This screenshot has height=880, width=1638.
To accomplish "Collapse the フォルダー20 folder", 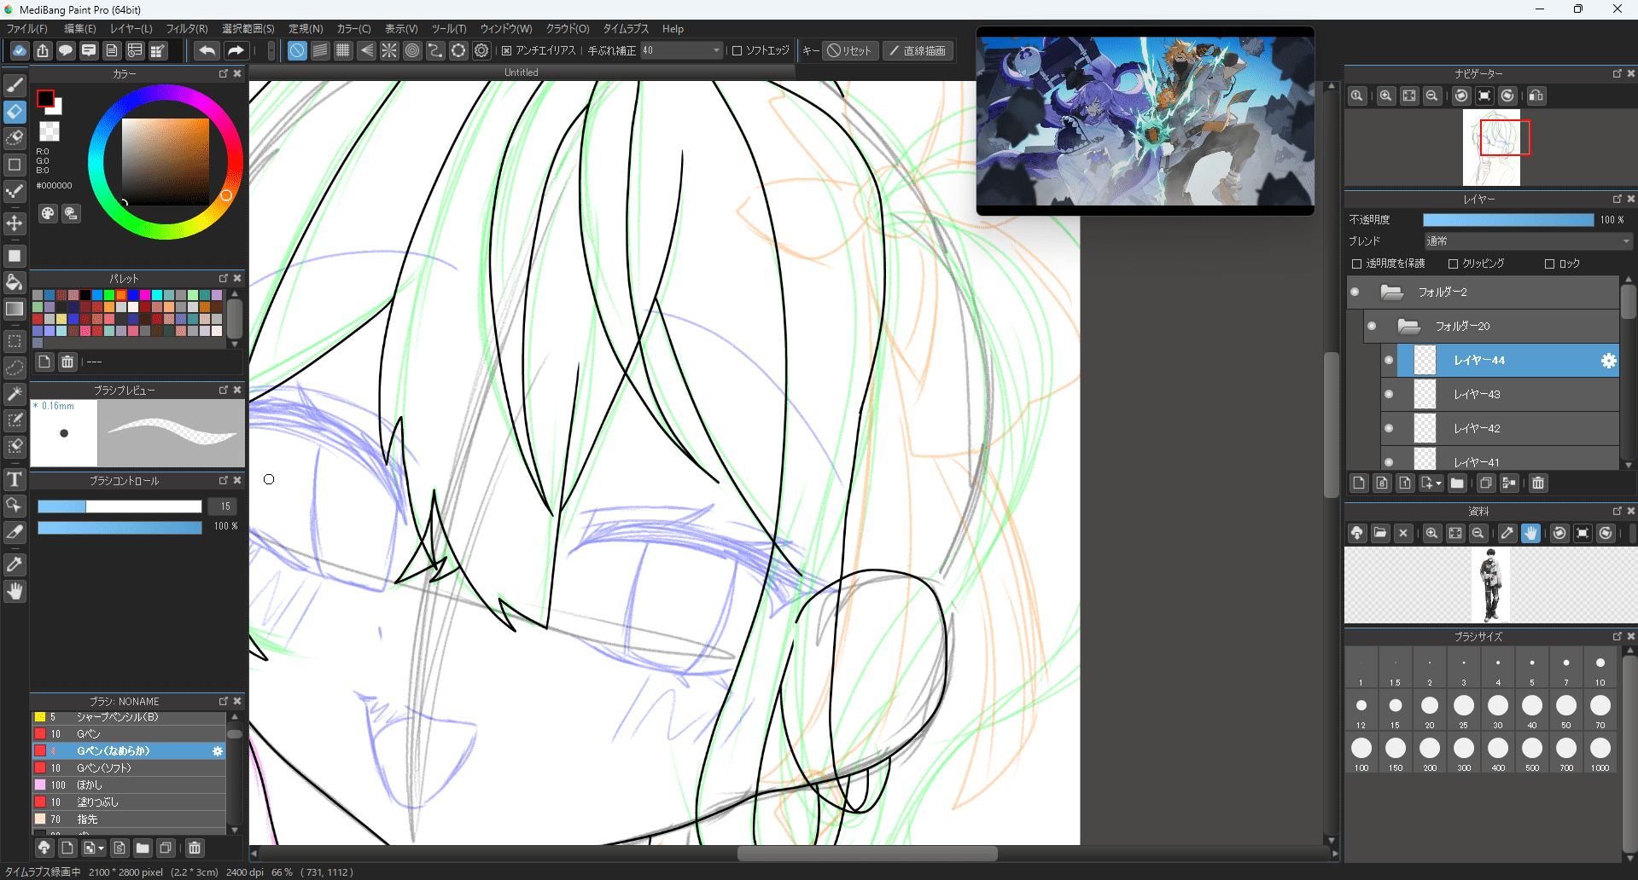I will (x=1408, y=327).
